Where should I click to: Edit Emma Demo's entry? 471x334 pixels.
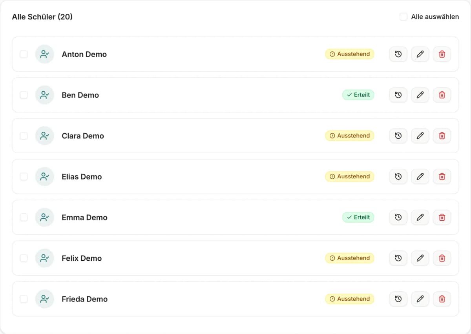[x=420, y=217]
